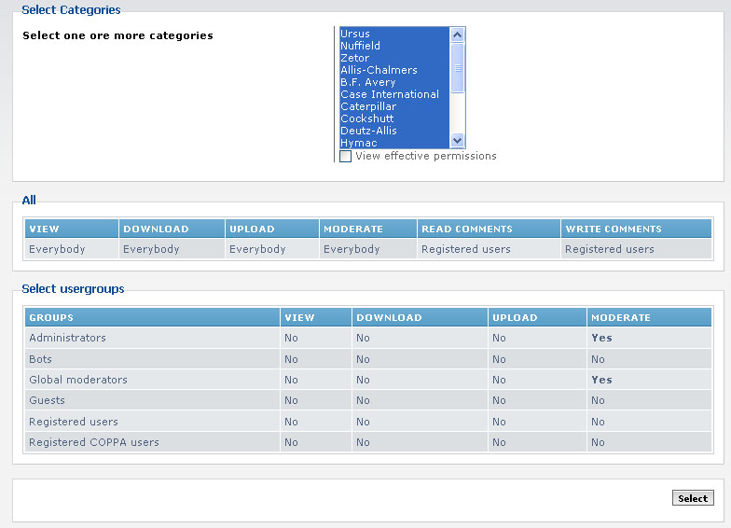The height and width of the screenshot is (528, 731).
Task: Enable the View effective permissions checkbox
Action: (346, 157)
